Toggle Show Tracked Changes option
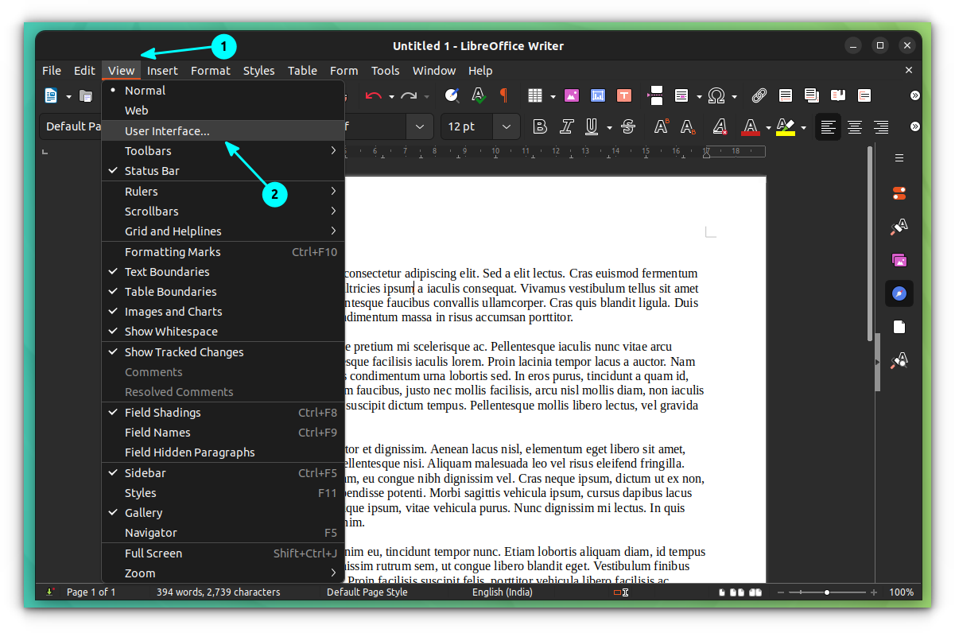Viewport: 955px width, 633px height. (x=223, y=352)
